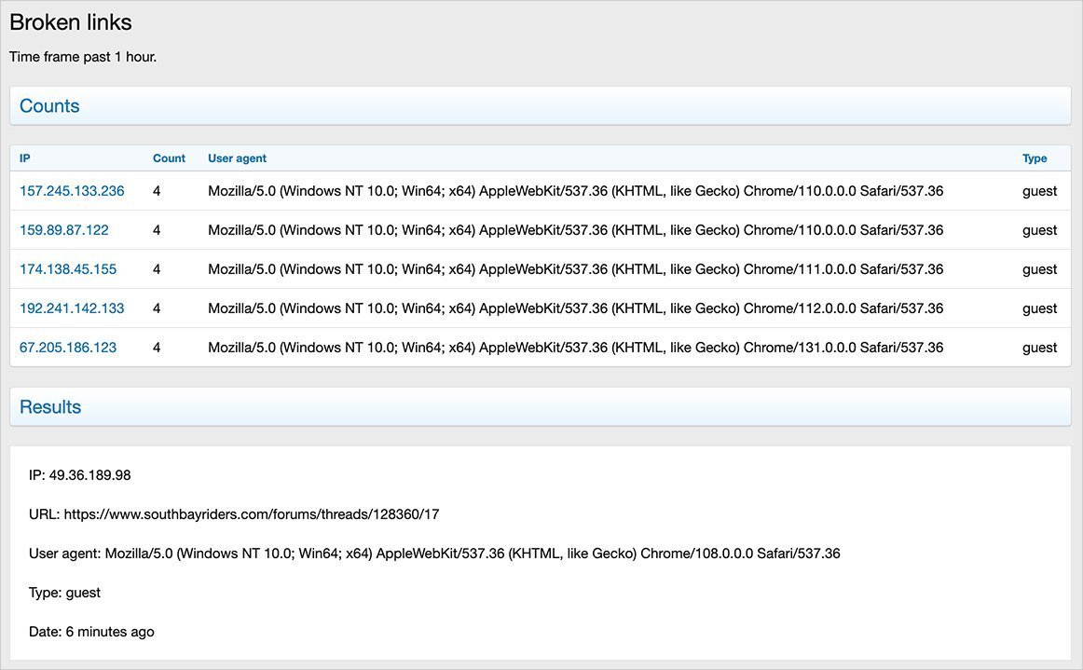Click the 'Date: 6 minutes ago' line
This screenshot has height=670, width=1083.
[91, 632]
